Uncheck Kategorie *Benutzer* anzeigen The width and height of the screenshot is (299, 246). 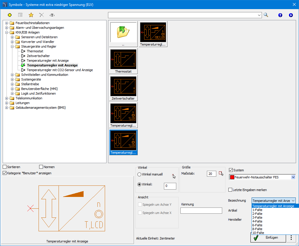tap(5, 173)
